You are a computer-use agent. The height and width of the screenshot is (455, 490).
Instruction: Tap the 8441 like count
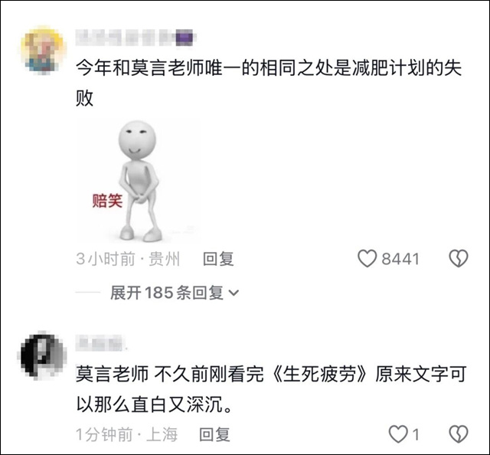pyautogui.click(x=400, y=259)
